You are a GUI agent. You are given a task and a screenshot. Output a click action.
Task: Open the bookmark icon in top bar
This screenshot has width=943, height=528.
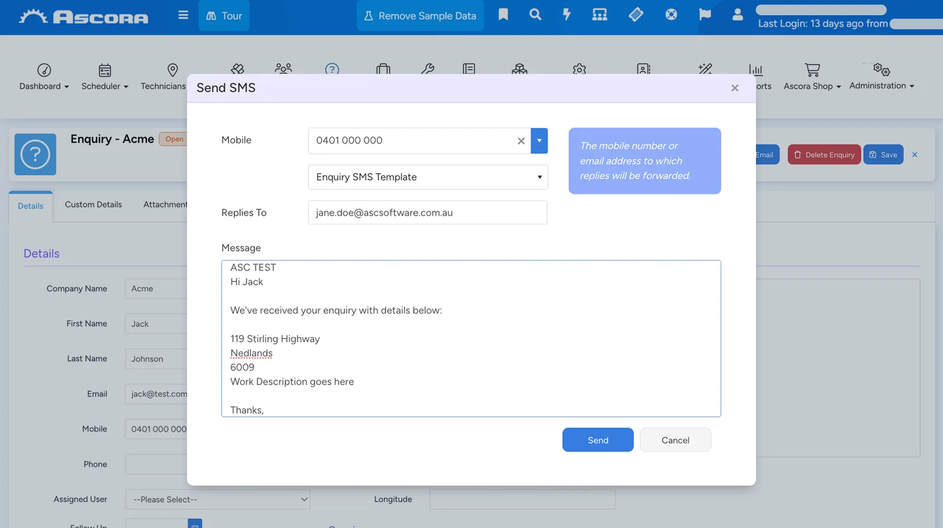coord(503,15)
